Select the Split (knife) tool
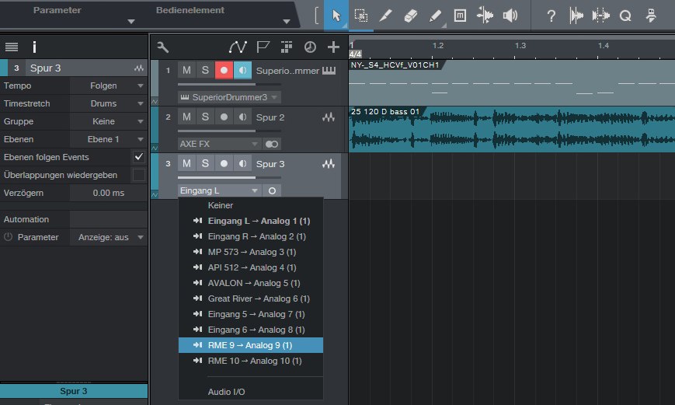Image resolution: width=675 pixels, height=405 pixels. pyautogui.click(x=385, y=16)
